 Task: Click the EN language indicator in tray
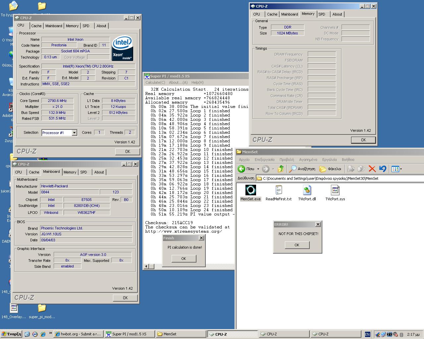[x=367, y=334]
